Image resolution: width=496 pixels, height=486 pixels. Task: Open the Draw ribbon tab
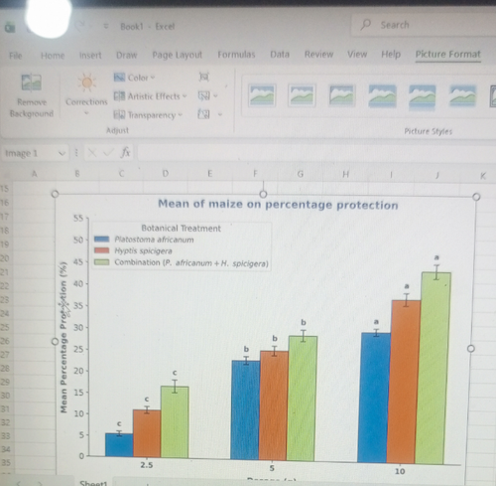(127, 55)
